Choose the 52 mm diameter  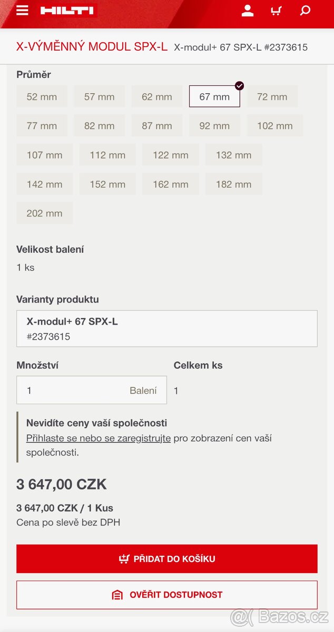click(42, 96)
